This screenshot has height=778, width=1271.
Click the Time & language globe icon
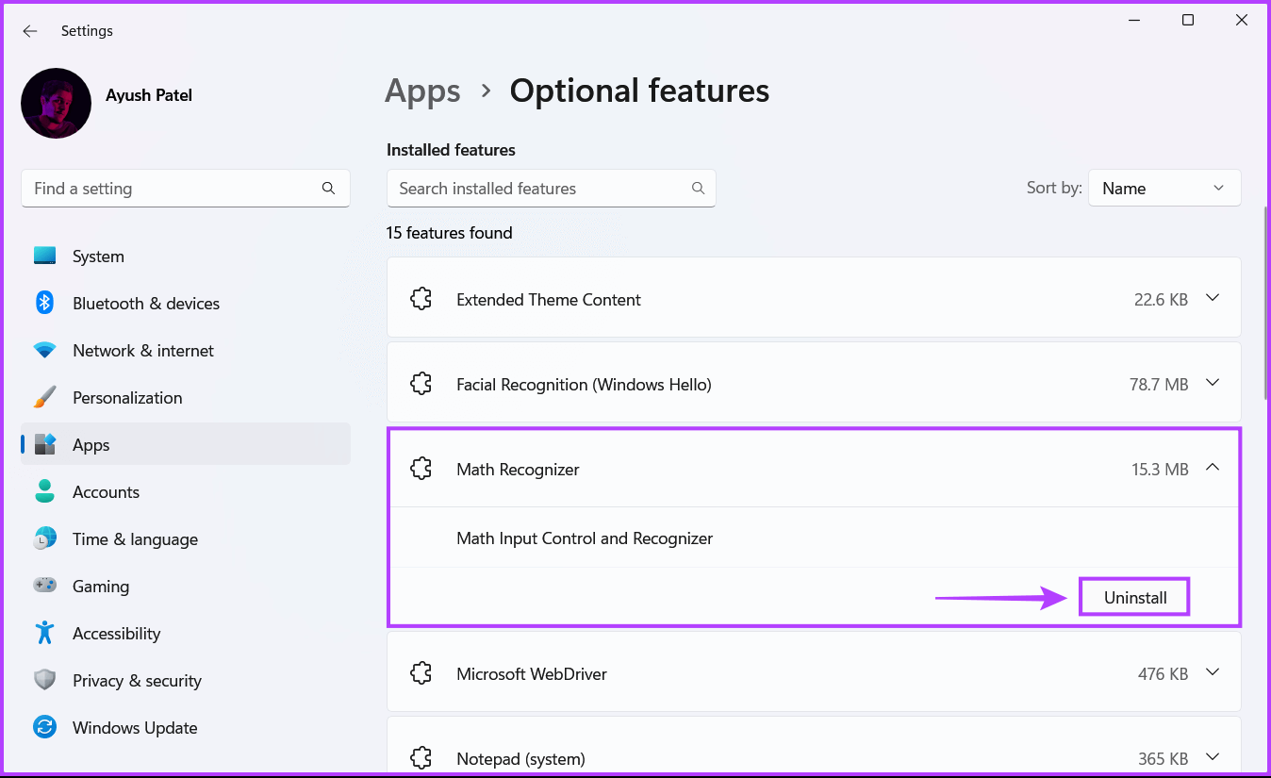[x=44, y=539]
